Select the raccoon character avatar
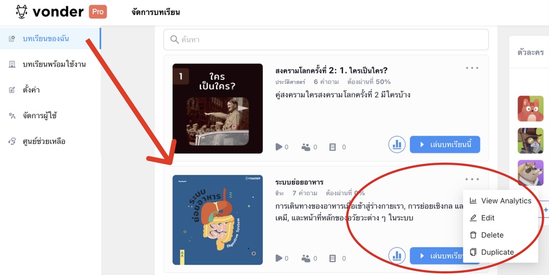 coord(530,172)
